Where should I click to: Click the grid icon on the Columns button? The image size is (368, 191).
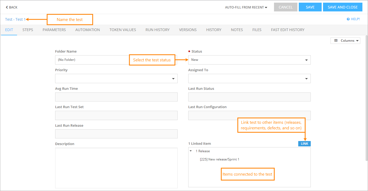click(336, 40)
